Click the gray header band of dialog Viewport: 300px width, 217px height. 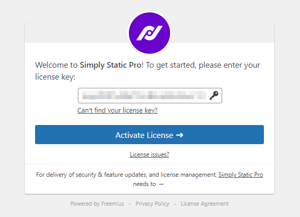tap(76, 33)
